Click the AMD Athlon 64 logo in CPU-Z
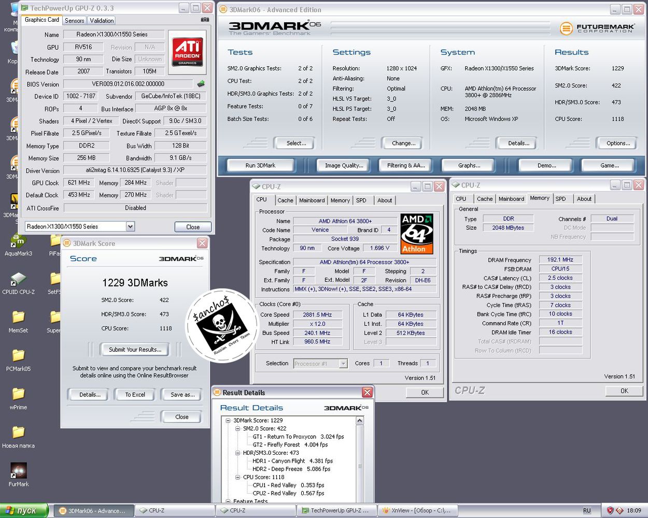 click(417, 234)
